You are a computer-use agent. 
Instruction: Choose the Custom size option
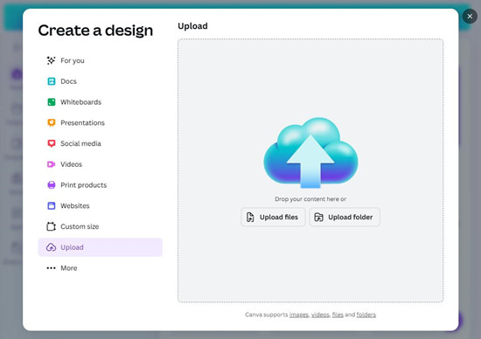tap(100, 226)
